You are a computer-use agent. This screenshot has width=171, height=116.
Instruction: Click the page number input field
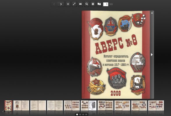pos(106,4)
